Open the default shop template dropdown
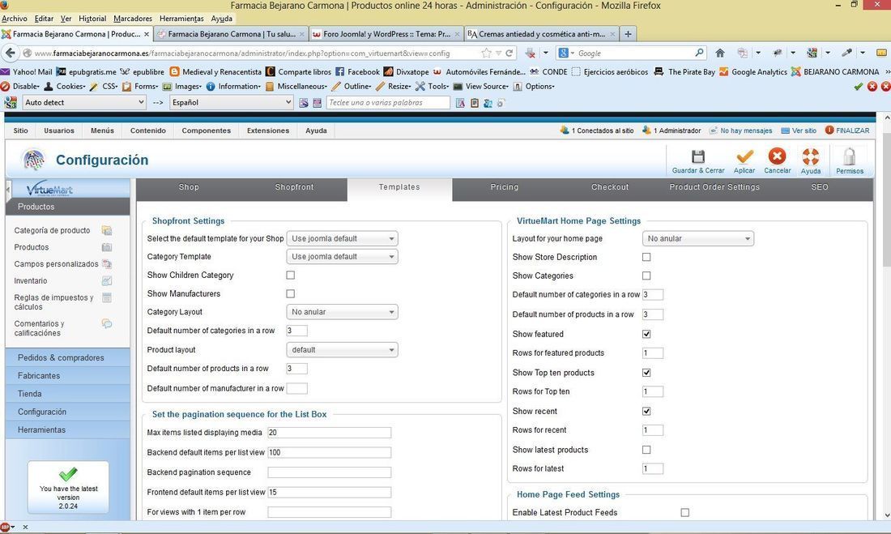The image size is (891, 534). click(342, 239)
